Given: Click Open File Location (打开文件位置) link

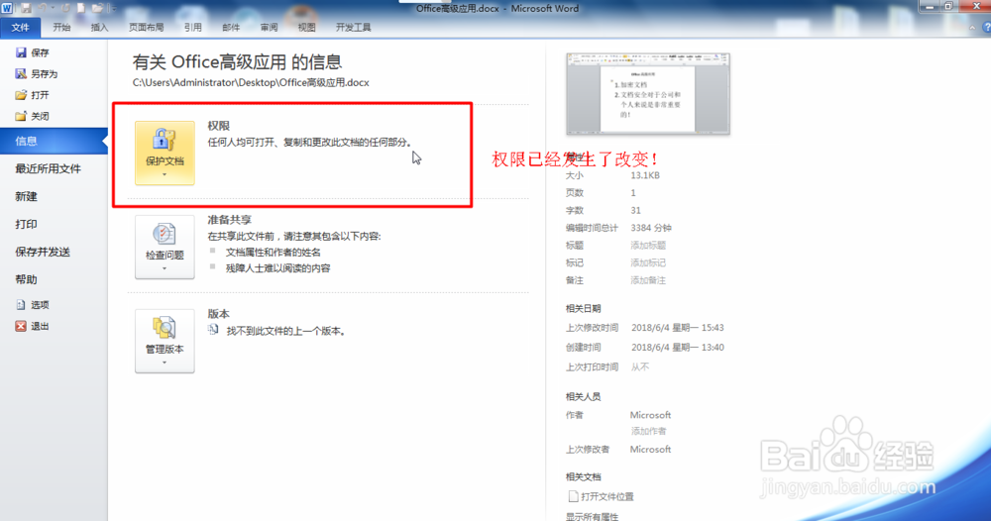Looking at the screenshot, I should point(607,497).
